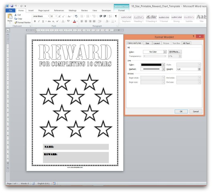
Task: Switch to Layout tab in dialog
Action: pos(157,43)
